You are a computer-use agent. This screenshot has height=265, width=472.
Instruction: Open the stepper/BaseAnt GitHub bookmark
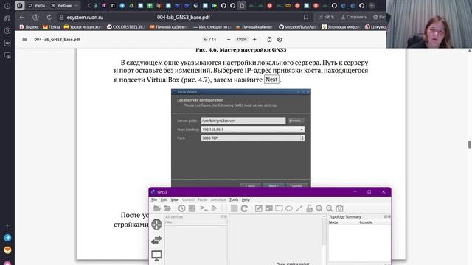298,27
